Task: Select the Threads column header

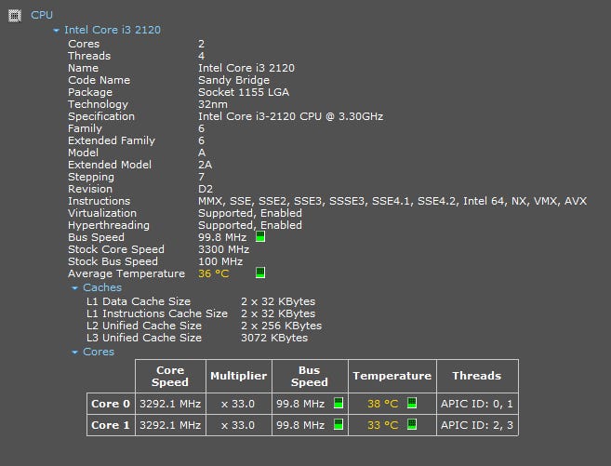Action: point(477,376)
